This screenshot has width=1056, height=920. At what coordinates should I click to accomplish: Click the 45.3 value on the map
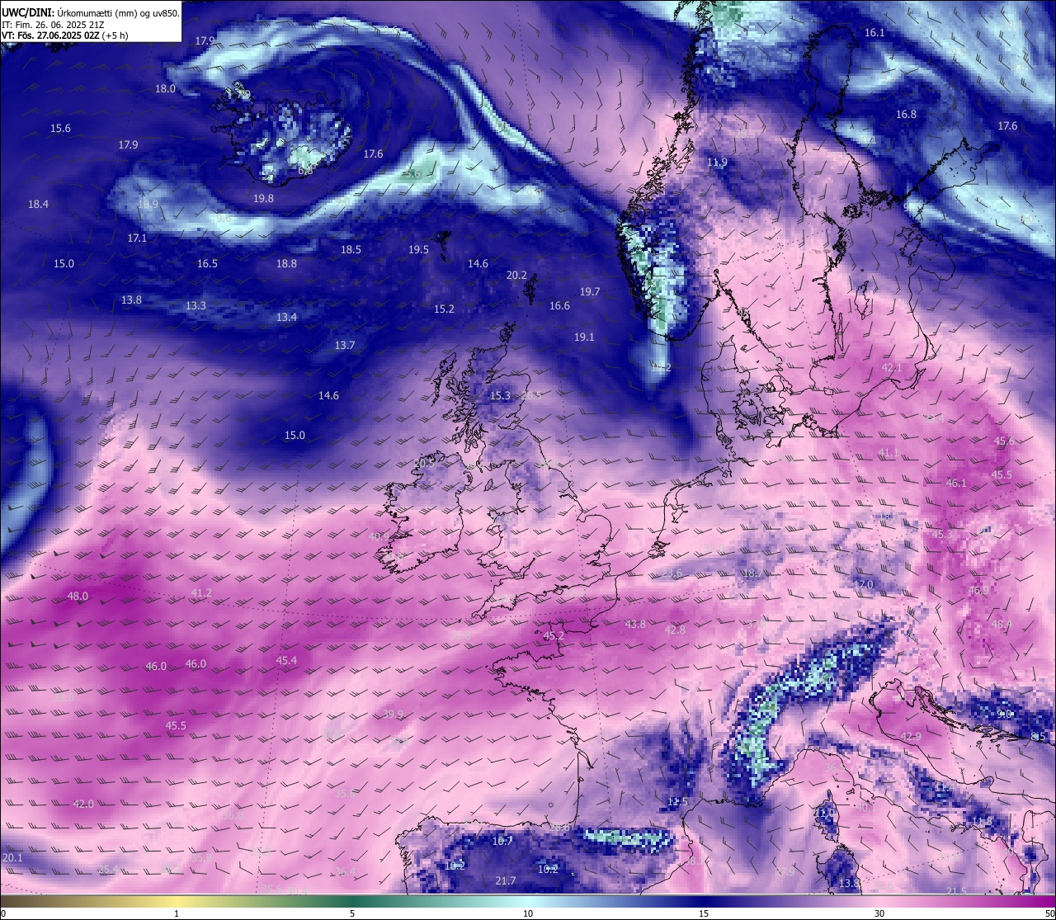pyautogui.click(x=941, y=534)
